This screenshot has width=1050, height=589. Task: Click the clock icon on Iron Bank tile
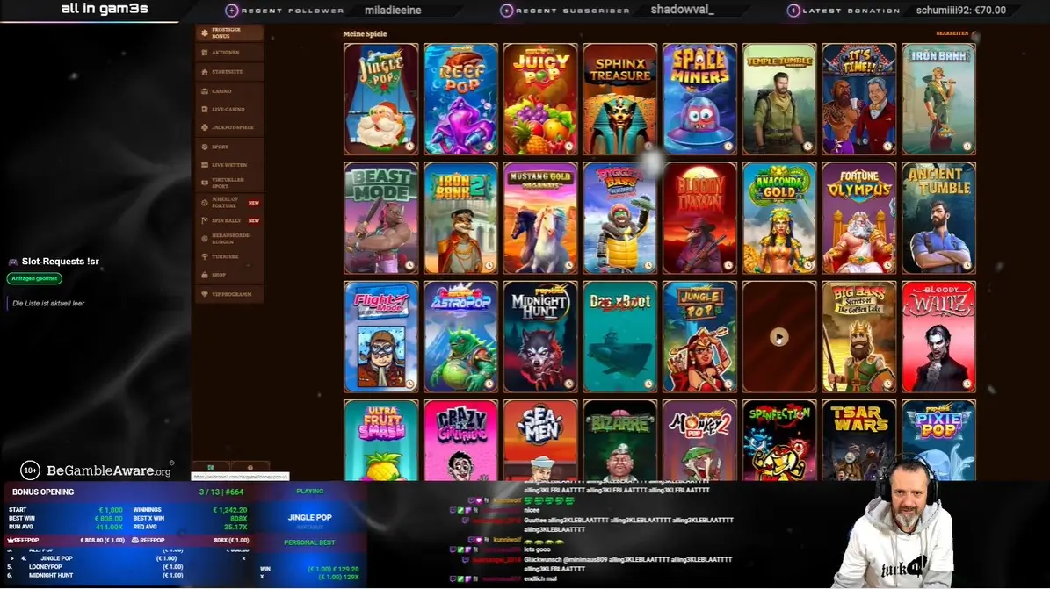point(967,146)
